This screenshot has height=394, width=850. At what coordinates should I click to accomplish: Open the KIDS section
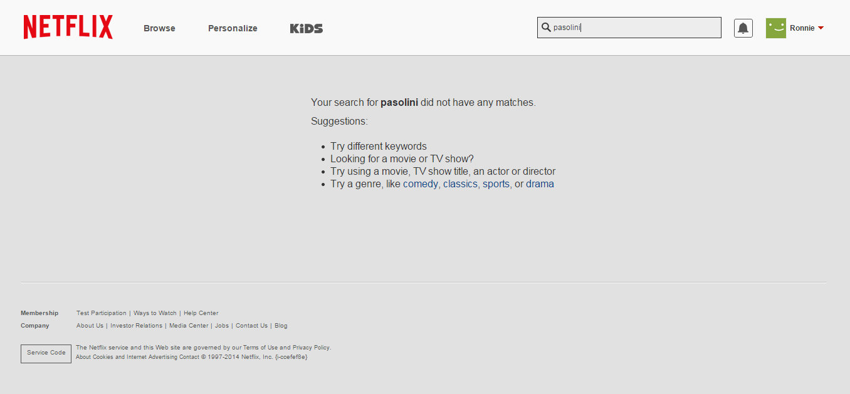pos(307,28)
